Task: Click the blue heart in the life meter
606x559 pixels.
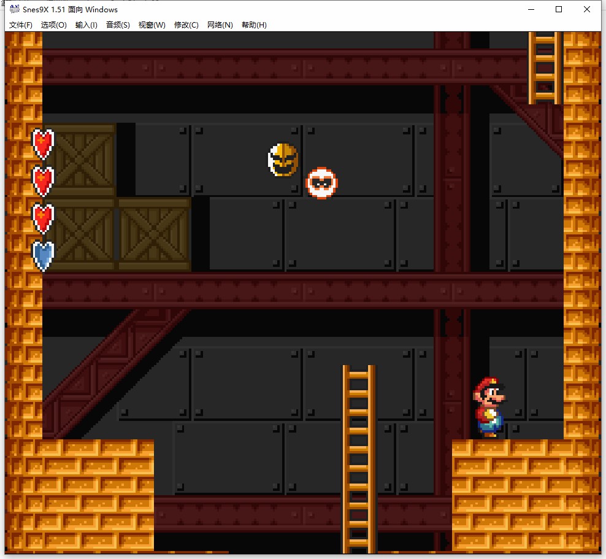Action: pos(43,255)
